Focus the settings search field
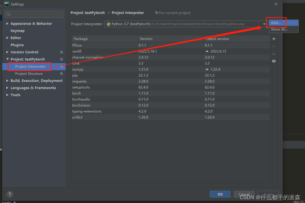Screen dimensions: 305x203 [x=34, y=14]
